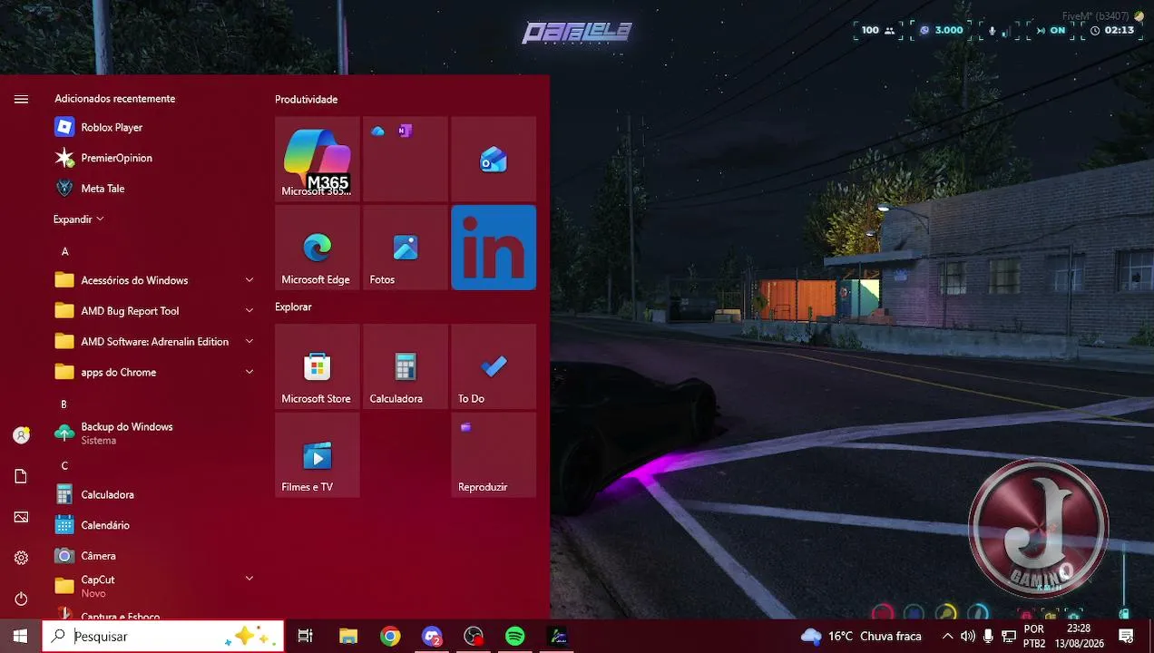This screenshot has width=1154, height=653.
Task: Switch input language POR PTB2
Action: coord(1034,637)
